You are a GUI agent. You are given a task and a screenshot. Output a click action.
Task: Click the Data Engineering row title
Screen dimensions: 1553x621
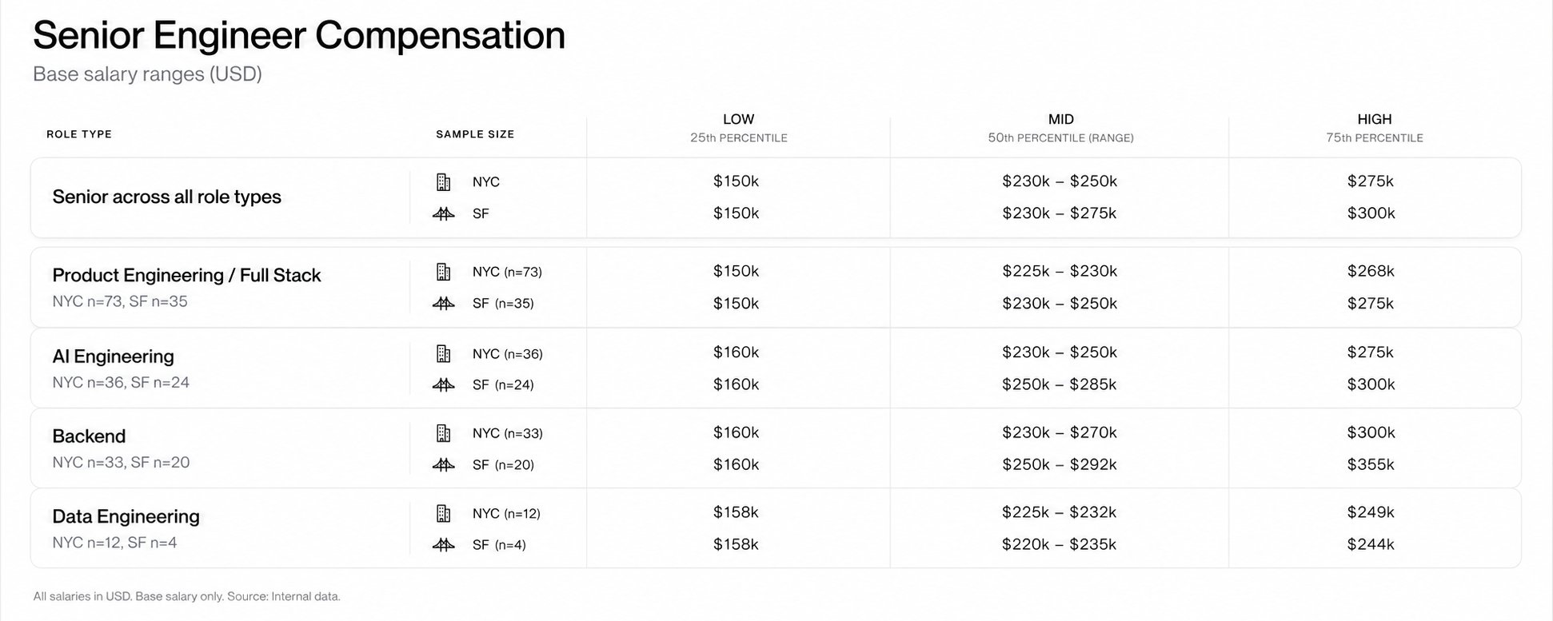(x=126, y=516)
